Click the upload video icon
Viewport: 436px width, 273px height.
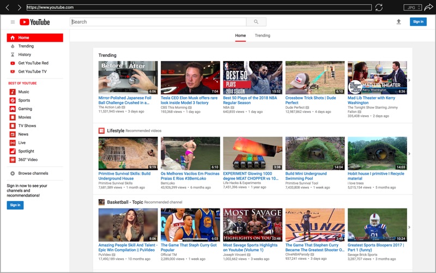click(398, 22)
